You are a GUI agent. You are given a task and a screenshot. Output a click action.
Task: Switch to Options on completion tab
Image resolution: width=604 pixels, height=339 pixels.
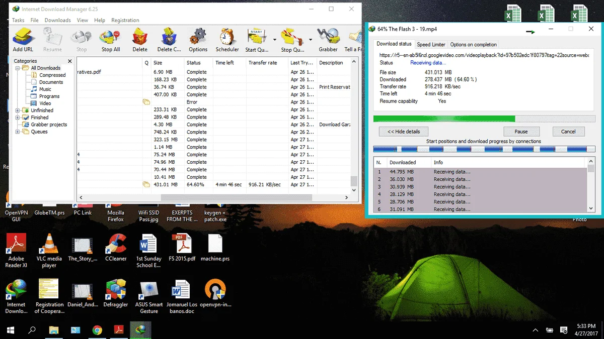click(474, 45)
